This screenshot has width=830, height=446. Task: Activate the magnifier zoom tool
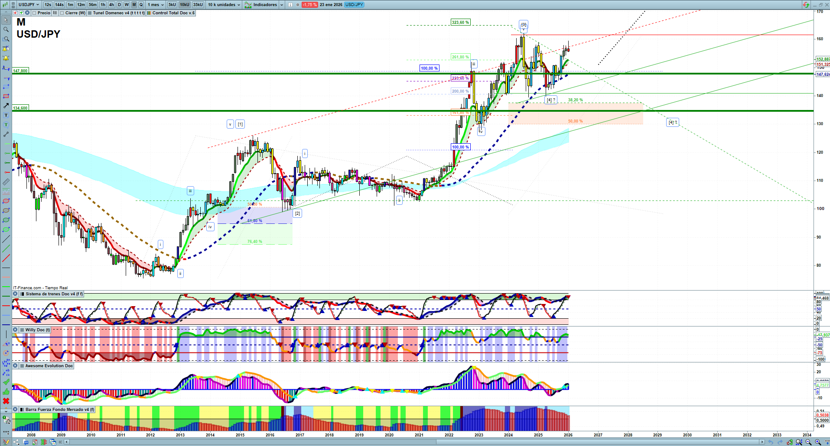tap(6, 29)
